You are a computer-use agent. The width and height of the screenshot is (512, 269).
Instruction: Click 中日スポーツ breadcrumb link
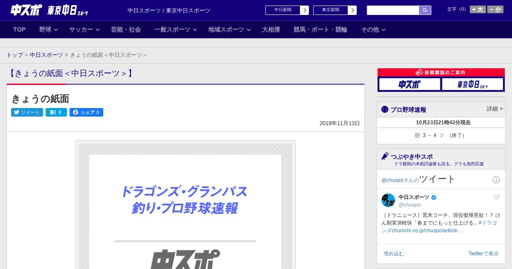point(47,55)
